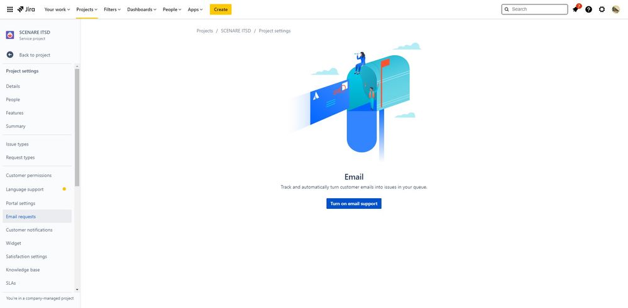
Task: Open the user profile avatar
Action: 615,9
